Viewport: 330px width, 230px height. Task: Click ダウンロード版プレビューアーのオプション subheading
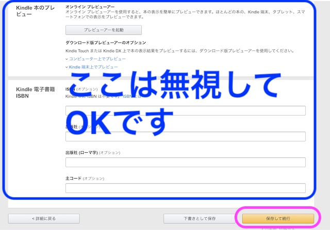(106, 42)
